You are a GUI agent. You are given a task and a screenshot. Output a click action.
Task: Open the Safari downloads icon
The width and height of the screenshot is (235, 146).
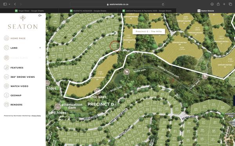(x=212, y=4)
